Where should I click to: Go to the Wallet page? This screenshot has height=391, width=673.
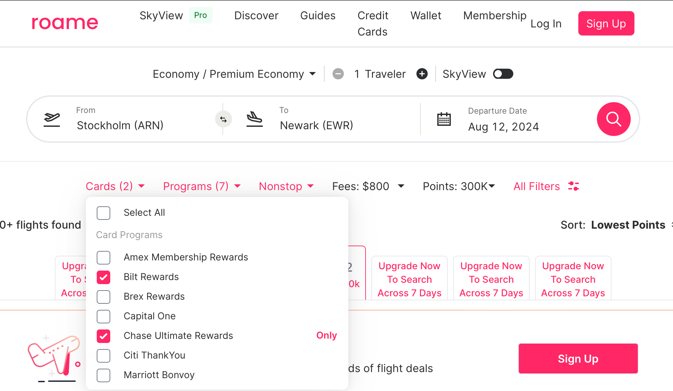[x=425, y=16]
